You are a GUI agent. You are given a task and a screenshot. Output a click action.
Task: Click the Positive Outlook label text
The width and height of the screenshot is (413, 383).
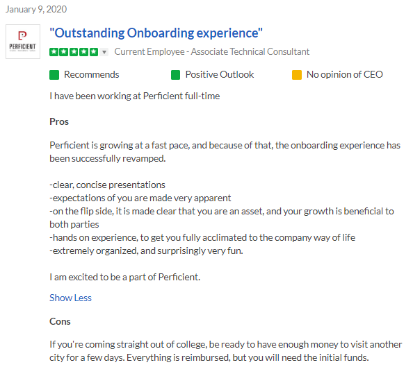coord(220,75)
